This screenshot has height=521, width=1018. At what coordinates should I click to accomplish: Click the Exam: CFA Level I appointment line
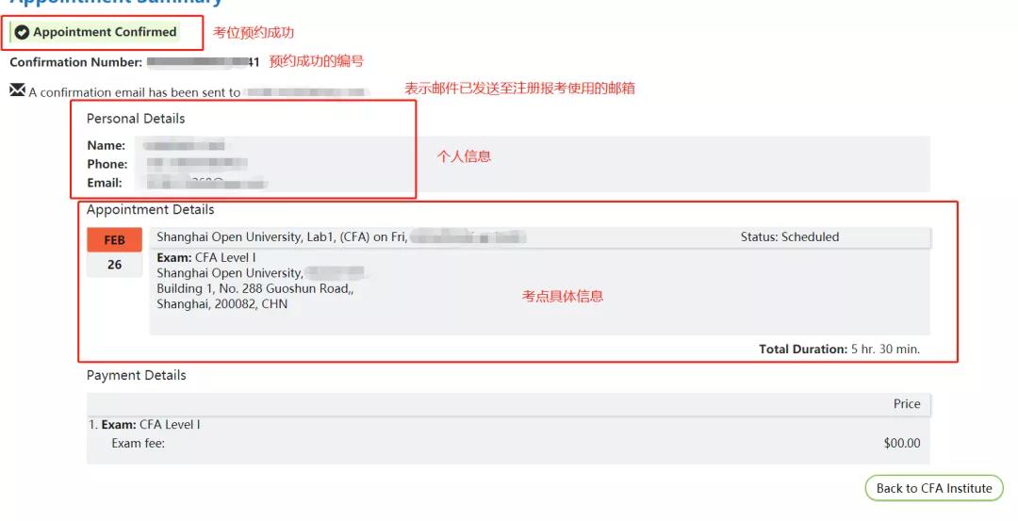point(206,257)
